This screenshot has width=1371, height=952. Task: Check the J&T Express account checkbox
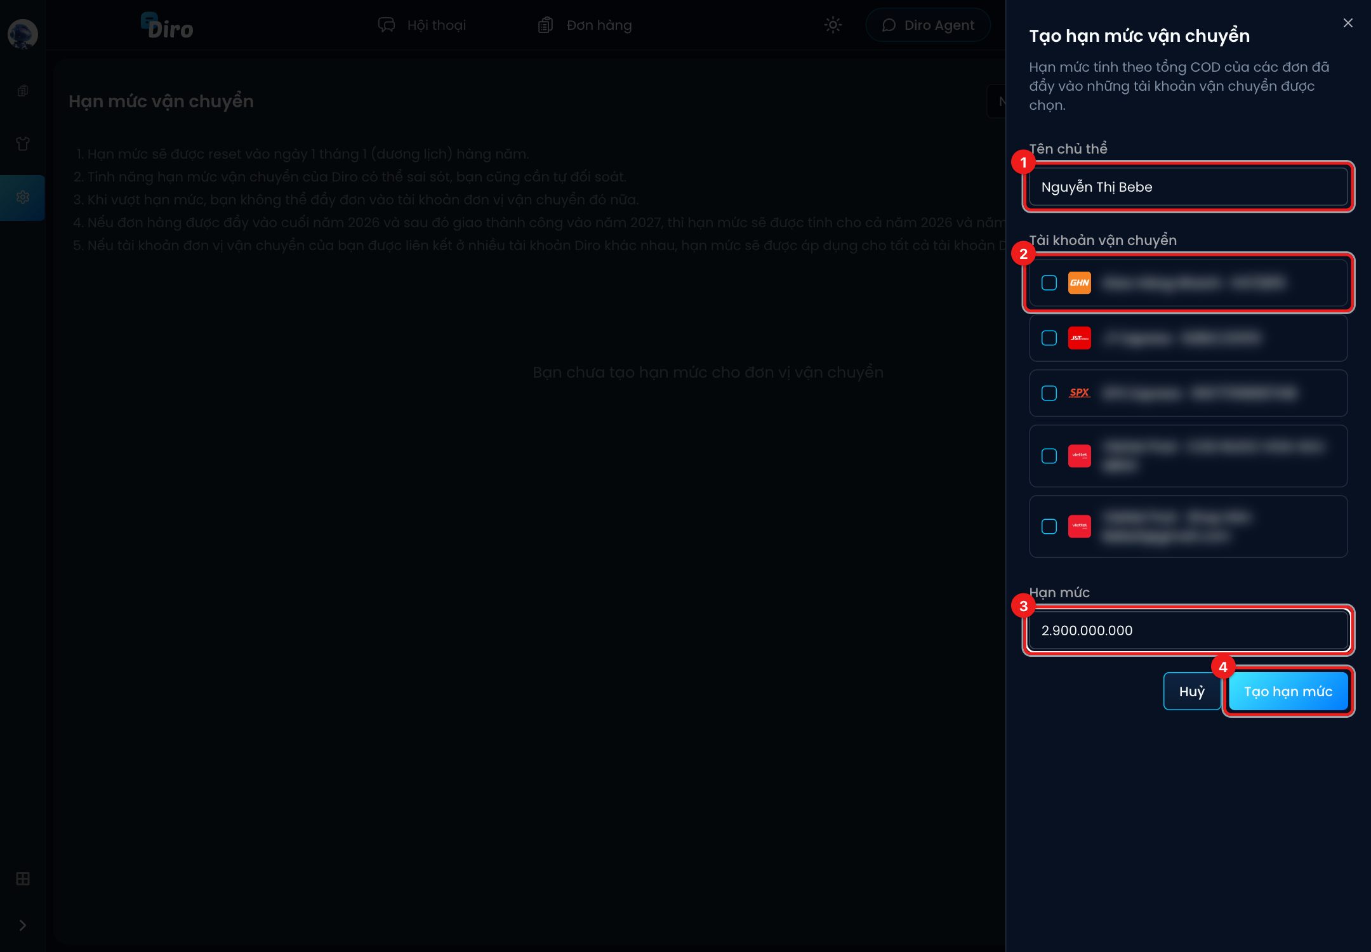pyautogui.click(x=1049, y=338)
